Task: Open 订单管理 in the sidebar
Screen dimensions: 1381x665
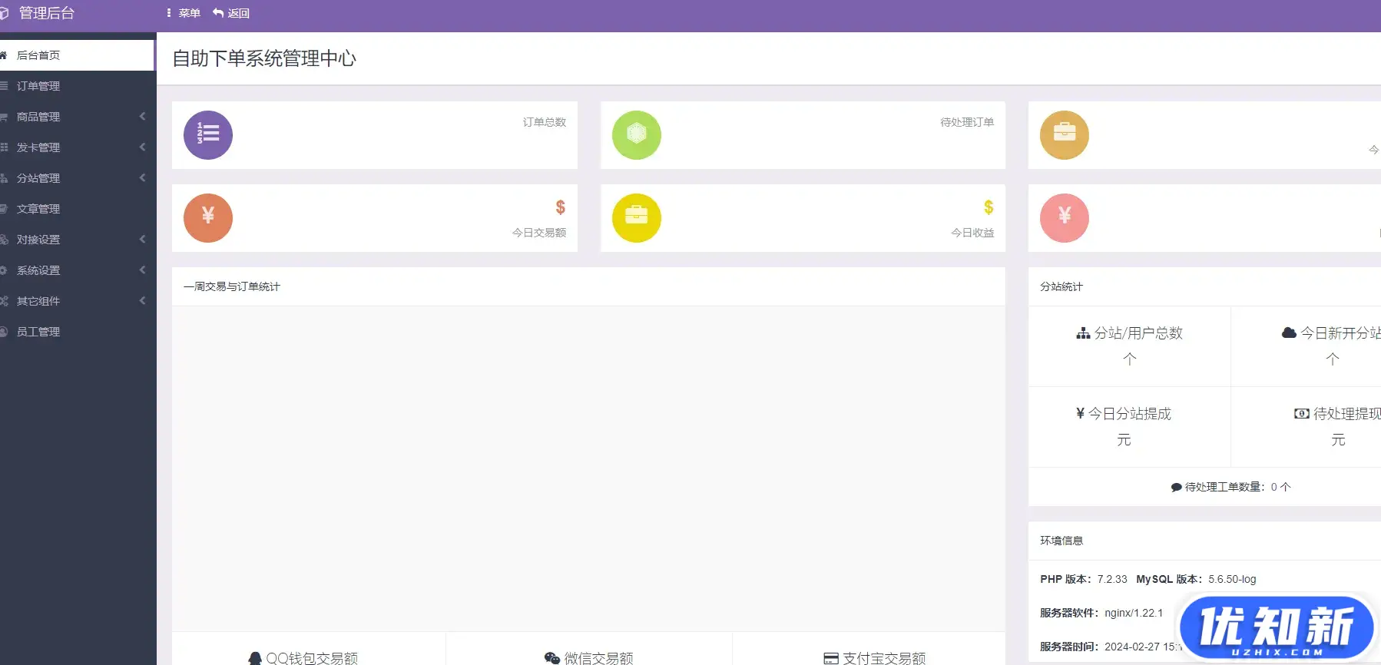Action: point(38,86)
